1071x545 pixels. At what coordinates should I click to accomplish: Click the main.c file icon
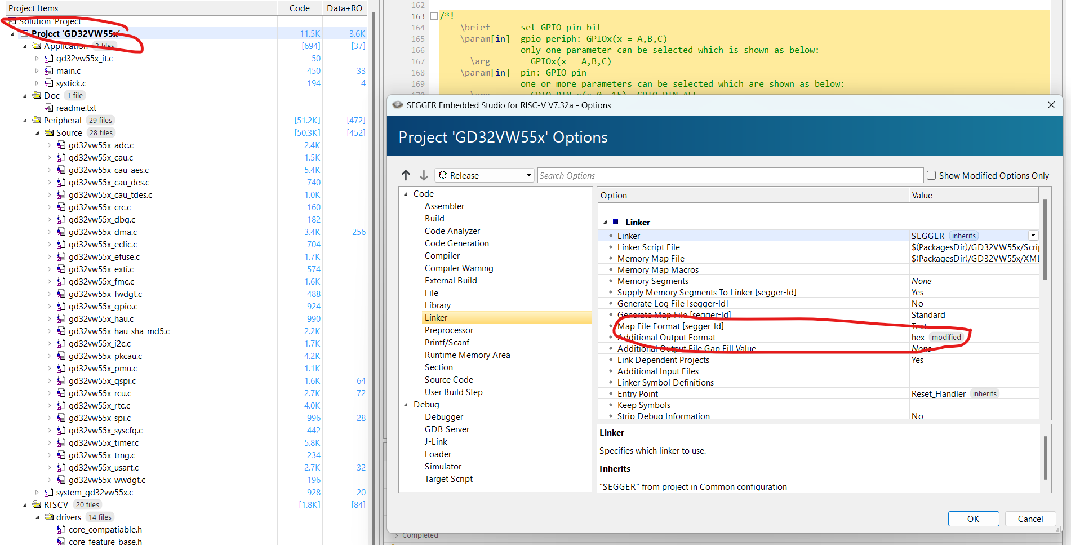coord(49,71)
